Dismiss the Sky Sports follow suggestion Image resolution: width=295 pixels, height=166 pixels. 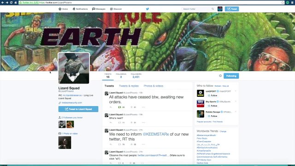[x=236, y=101]
